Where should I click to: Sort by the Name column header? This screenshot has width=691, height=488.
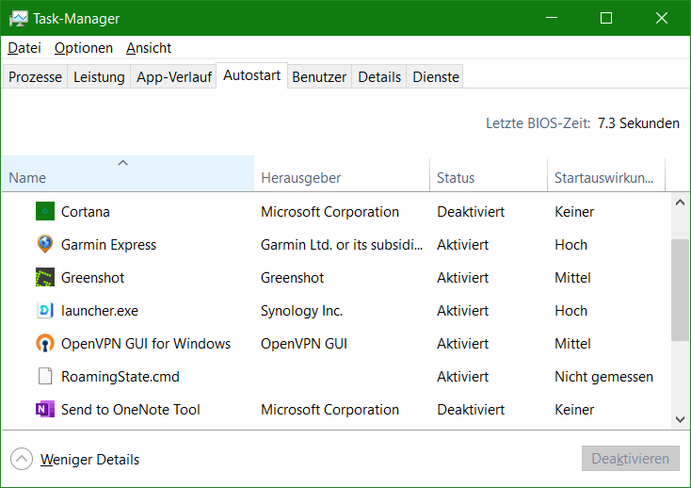coord(128,173)
